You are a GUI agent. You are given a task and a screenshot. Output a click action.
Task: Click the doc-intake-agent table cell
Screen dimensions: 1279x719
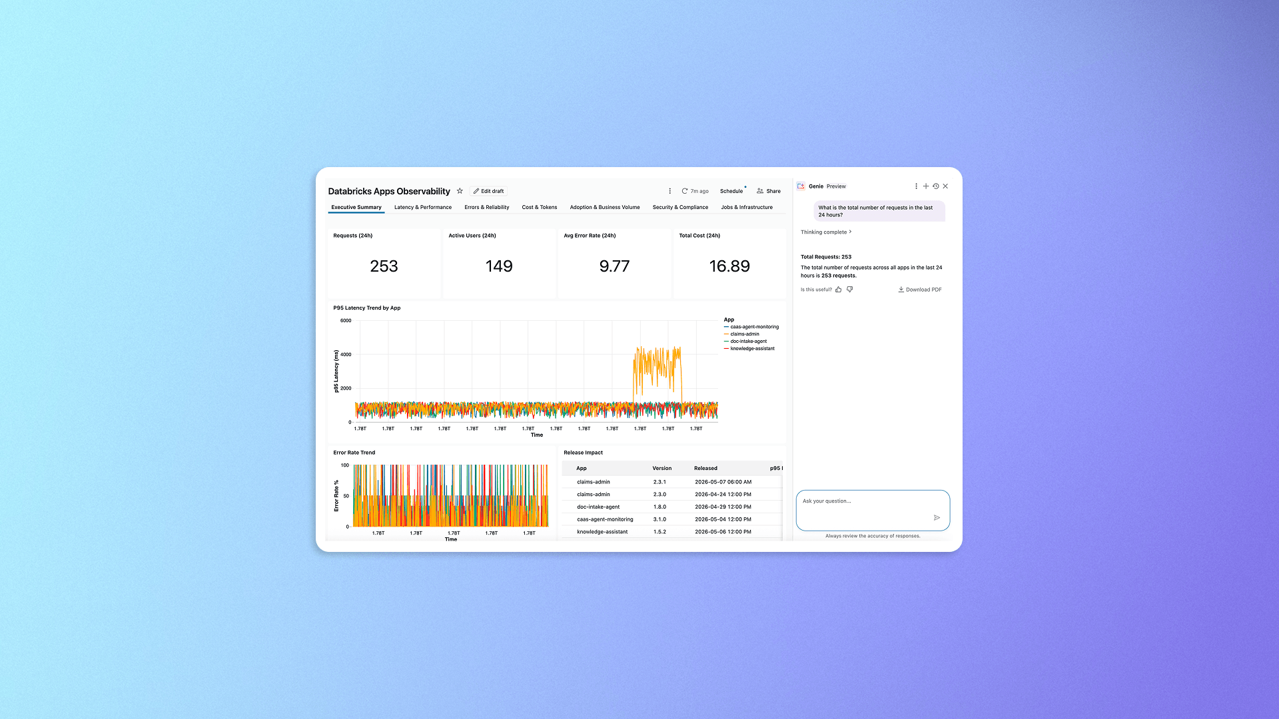coord(598,507)
